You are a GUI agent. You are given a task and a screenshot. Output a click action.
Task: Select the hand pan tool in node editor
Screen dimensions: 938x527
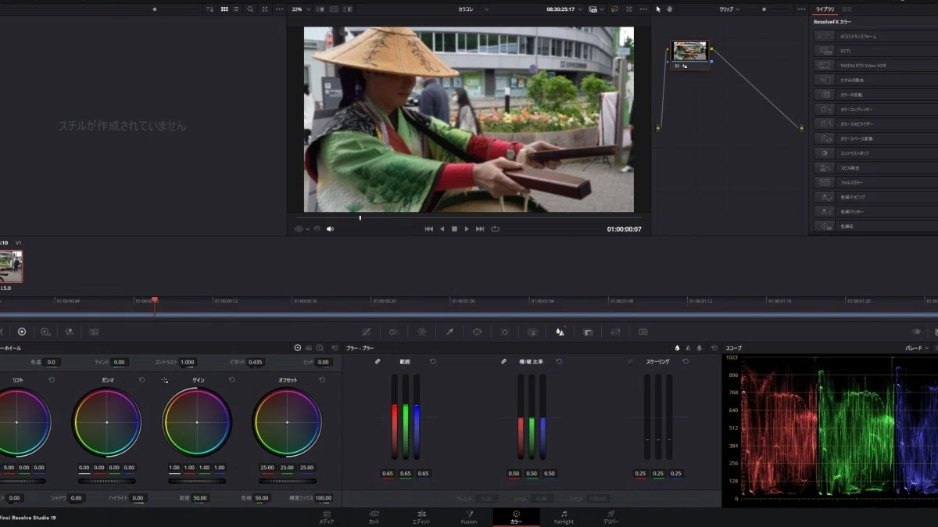point(670,9)
